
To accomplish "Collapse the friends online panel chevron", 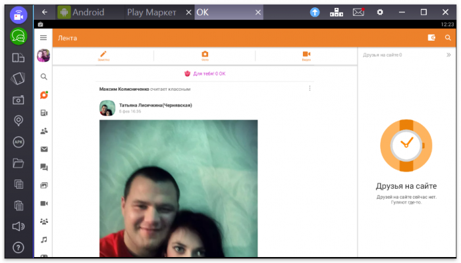I will click(x=448, y=55).
